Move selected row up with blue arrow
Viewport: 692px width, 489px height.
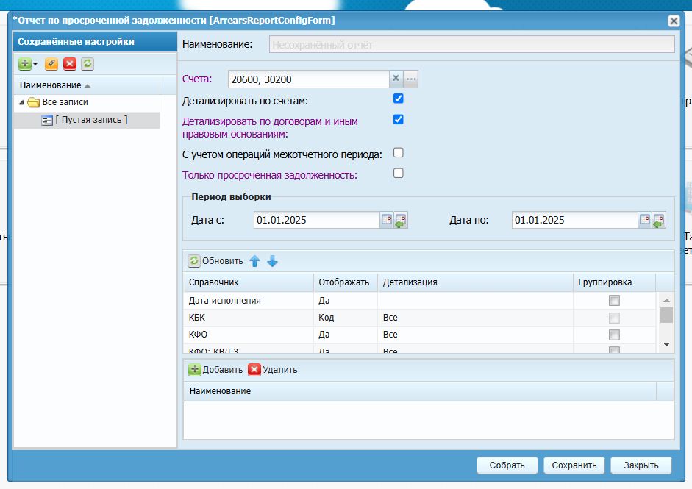click(254, 261)
